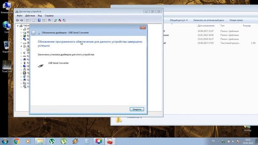Open colorful monitor taskbar icon

[x=98, y=141]
